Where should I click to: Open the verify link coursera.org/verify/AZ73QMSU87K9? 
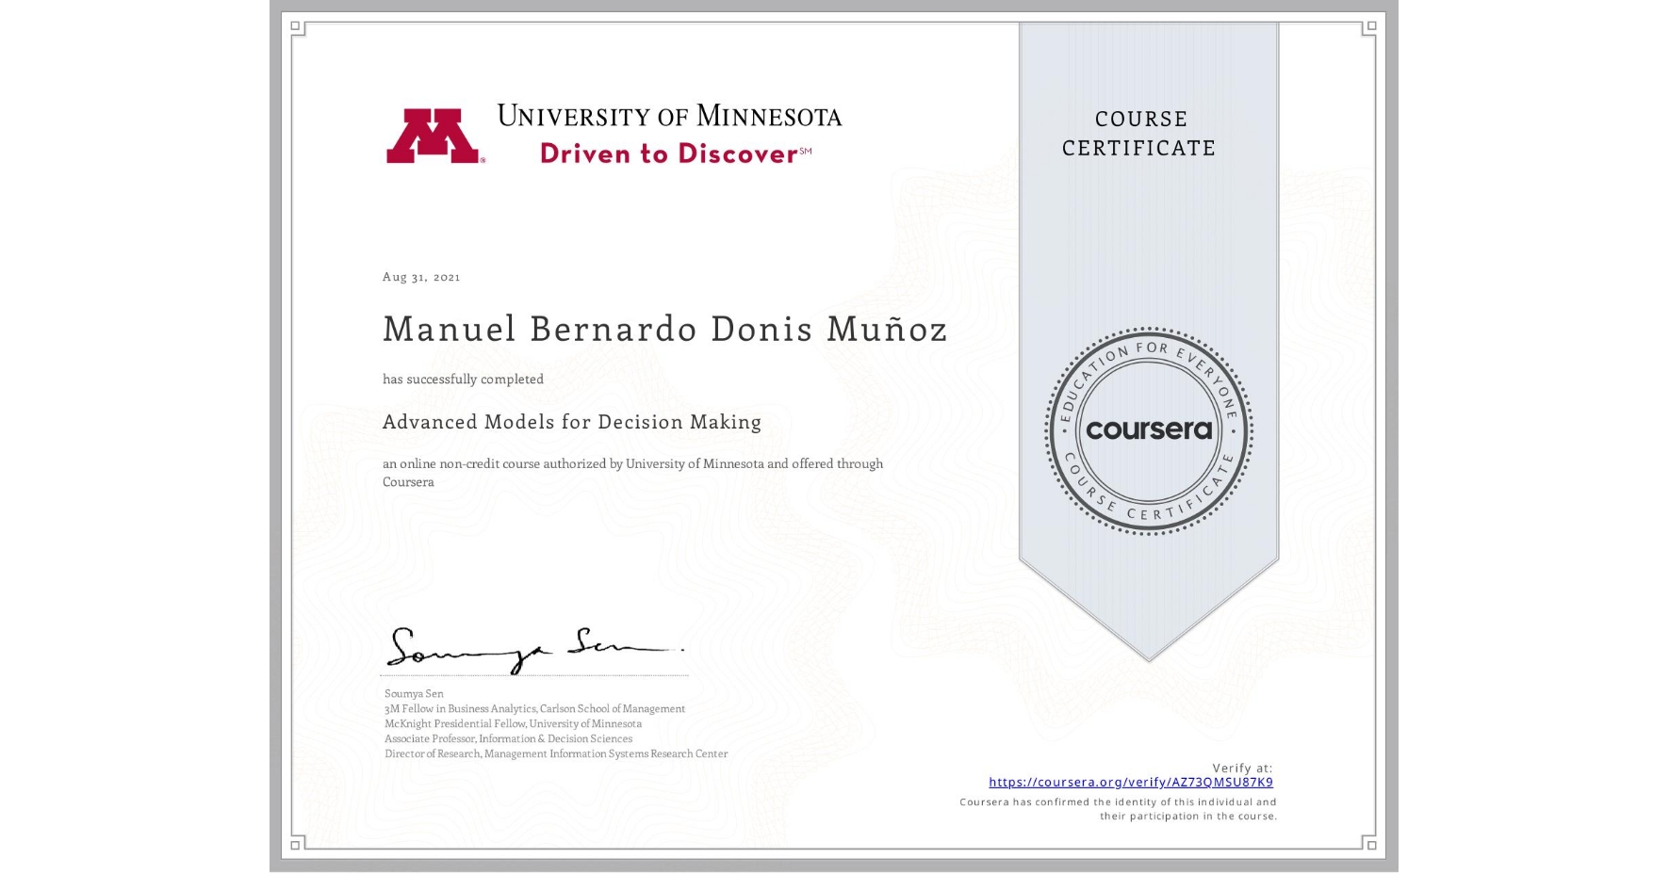tap(1132, 781)
